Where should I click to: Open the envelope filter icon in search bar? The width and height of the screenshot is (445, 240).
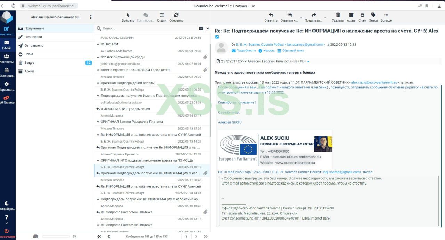[x=201, y=28]
